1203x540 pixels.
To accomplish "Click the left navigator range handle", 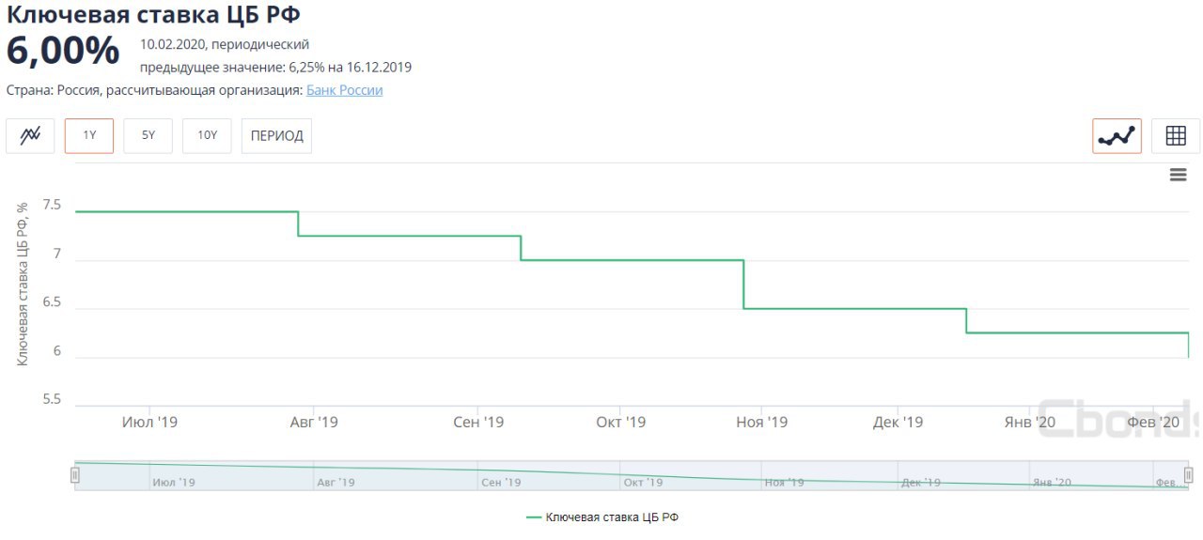I will (75, 475).
